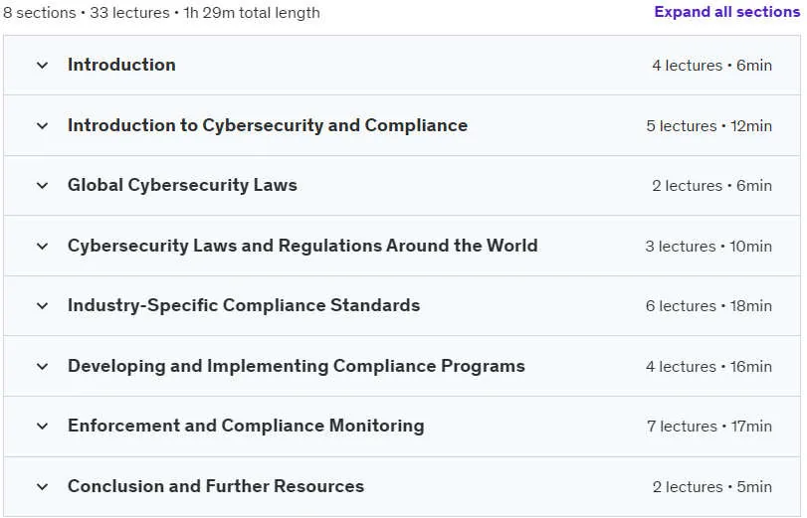Open chevron beside Conclusion and Further Resources

[x=42, y=487]
